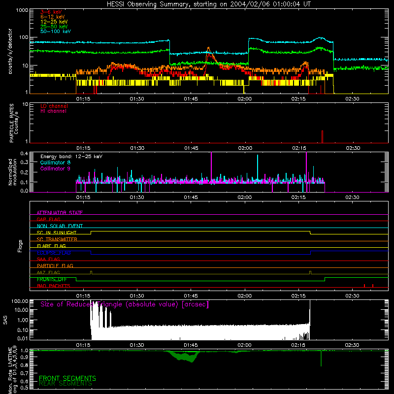Screen dimensions: 394x394
Task: Click the first red Bad Packets tick after 02:30
Action: [x=364, y=286]
